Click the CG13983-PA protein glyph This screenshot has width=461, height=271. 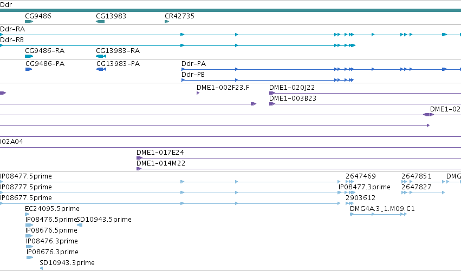point(101,69)
